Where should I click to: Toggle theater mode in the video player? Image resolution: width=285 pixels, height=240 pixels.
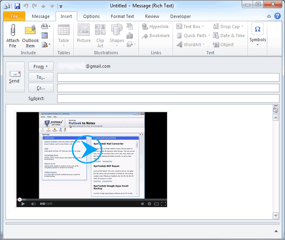coord(156,204)
